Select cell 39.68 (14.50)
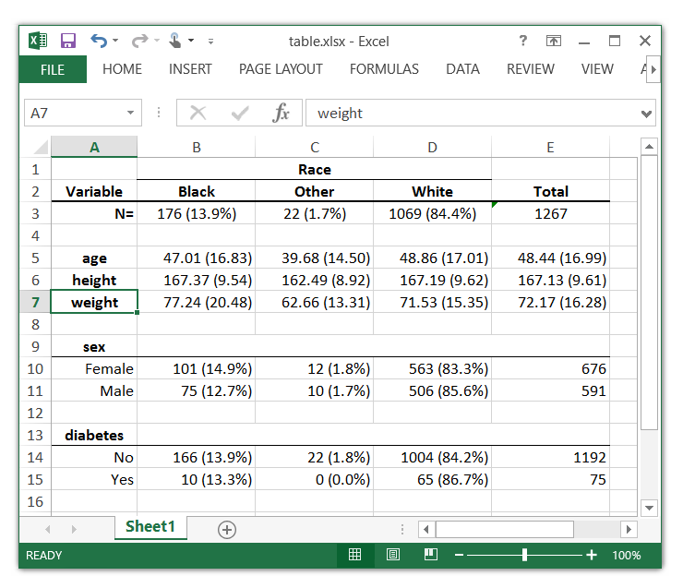This screenshot has height=588, width=683. [x=315, y=258]
